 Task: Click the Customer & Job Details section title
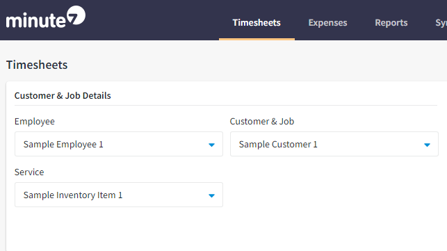pyautogui.click(x=63, y=95)
